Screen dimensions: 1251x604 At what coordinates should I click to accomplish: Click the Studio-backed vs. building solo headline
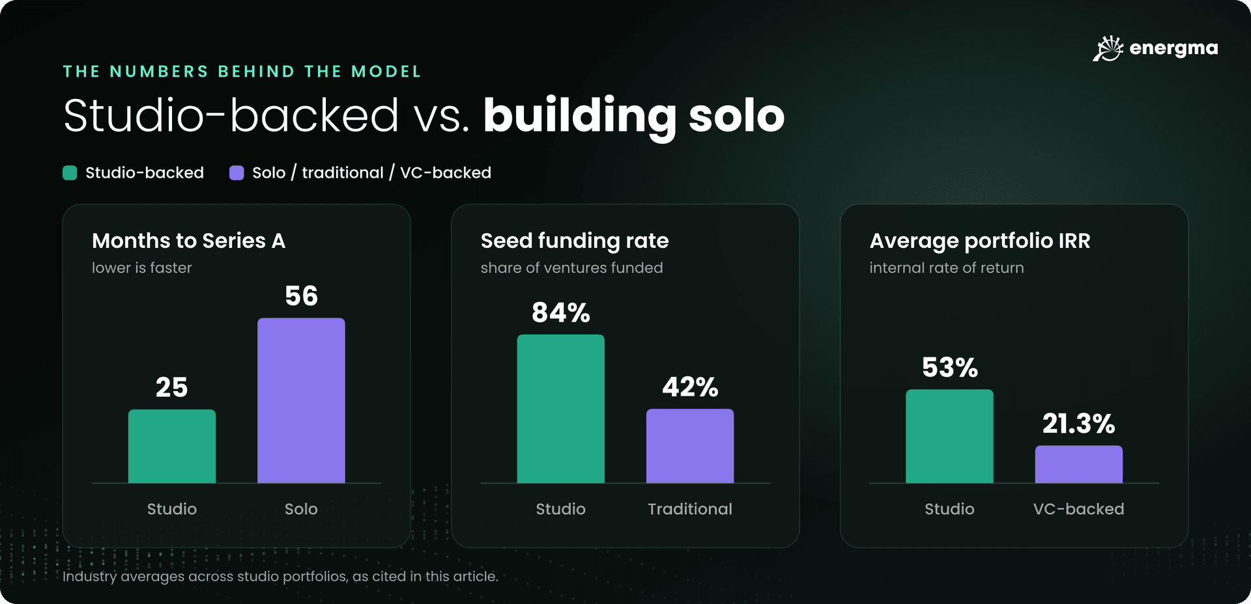tap(424, 116)
